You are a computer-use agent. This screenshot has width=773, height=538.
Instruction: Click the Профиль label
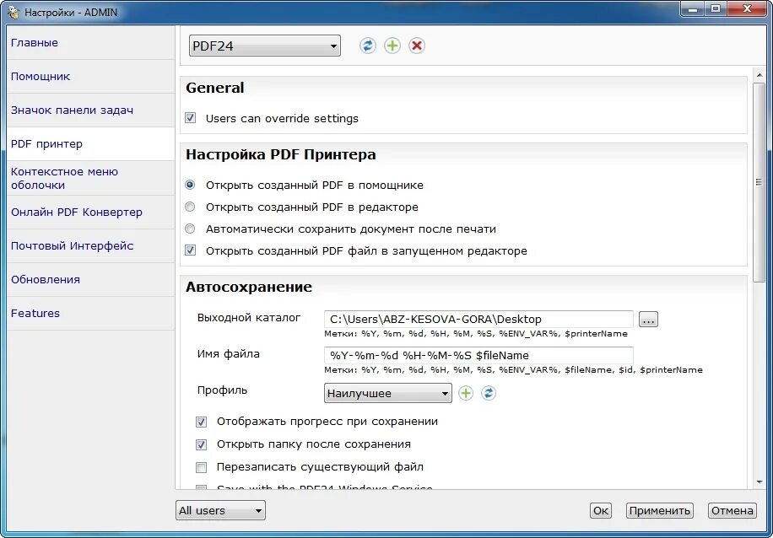tap(222, 390)
